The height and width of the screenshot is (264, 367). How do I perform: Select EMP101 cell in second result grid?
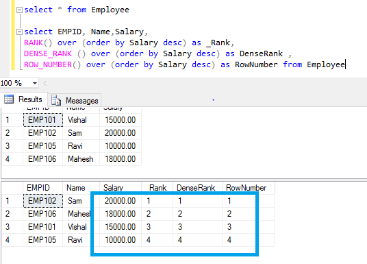[43, 227]
